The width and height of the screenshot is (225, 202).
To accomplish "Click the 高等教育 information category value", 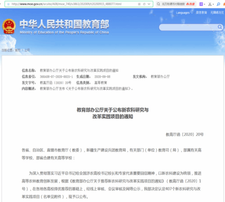I will [x=101, y=83].
